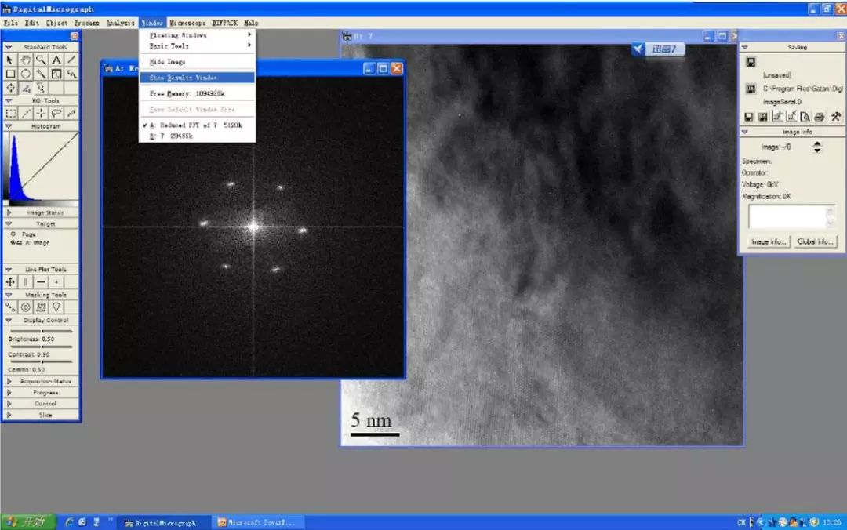Select the lasso ROI tool
The width and height of the screenshot is (847, 530).
(x=56, y=114)
